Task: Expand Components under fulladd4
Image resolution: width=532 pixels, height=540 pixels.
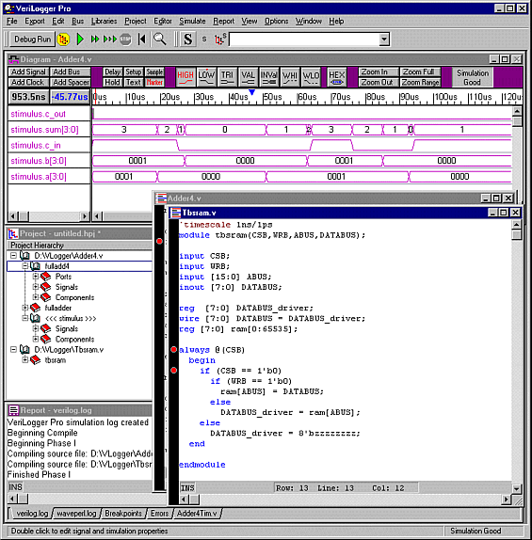Action: click(x=35, y=297)
